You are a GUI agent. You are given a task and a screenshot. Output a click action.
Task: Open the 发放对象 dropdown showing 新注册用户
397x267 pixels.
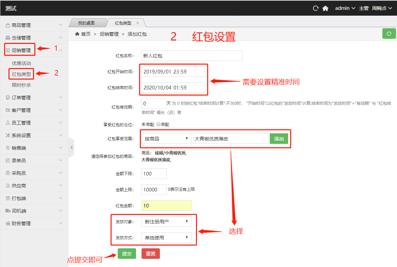point(166,222)
